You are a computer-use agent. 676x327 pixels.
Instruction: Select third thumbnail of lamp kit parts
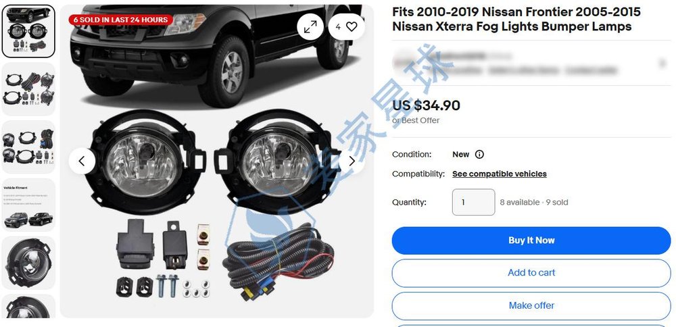click(x=28, y=147)
